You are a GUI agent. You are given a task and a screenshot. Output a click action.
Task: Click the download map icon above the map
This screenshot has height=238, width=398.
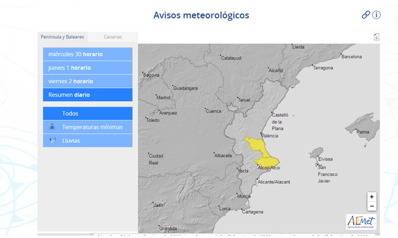(x=377, y=37)
